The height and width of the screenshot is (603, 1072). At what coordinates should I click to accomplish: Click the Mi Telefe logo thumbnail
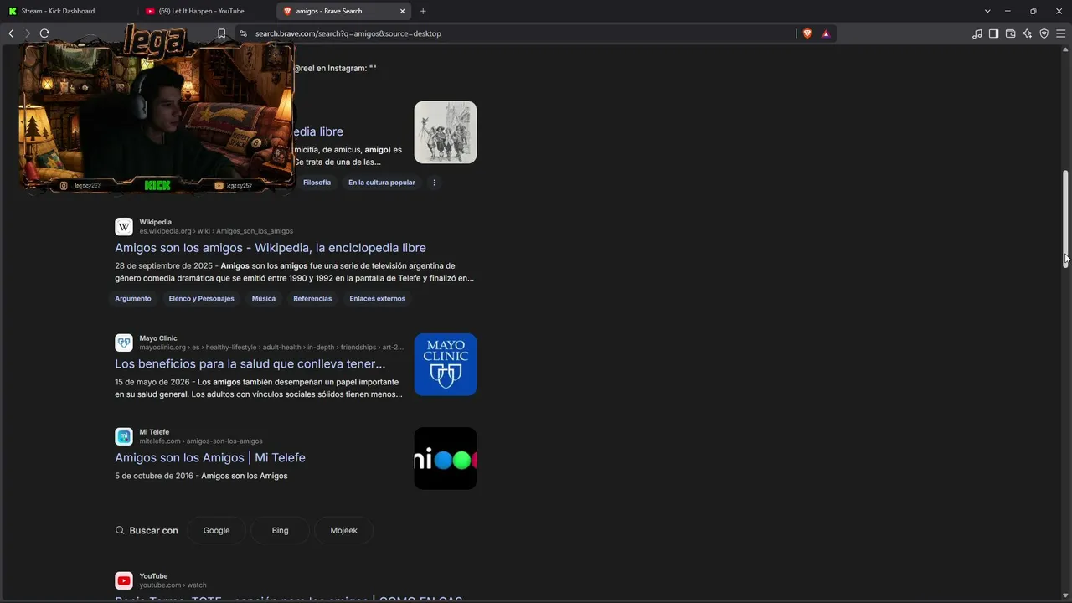(x=446, y=458)
